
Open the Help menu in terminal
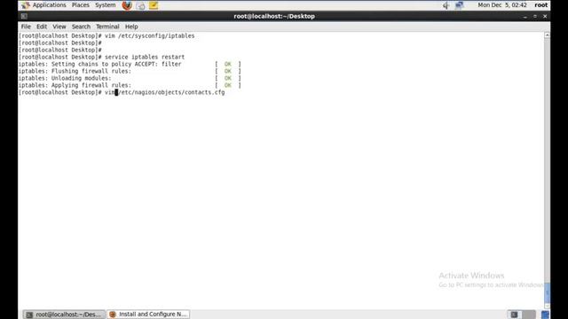131,27
